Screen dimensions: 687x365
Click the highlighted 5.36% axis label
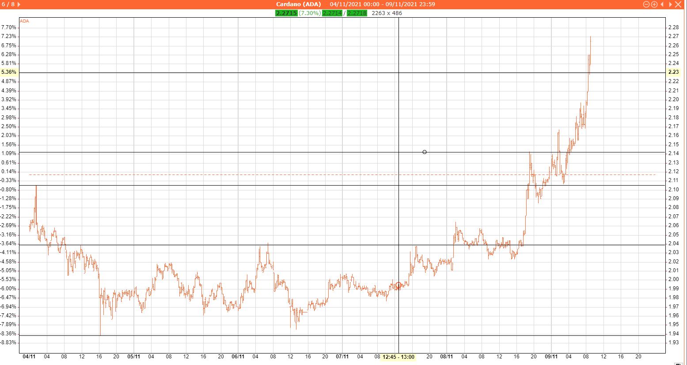[9, 72]
